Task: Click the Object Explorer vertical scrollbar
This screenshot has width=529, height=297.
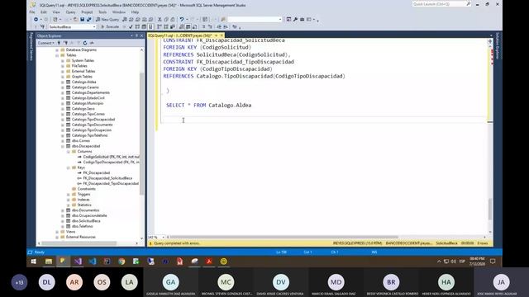Action: point(141,133)
